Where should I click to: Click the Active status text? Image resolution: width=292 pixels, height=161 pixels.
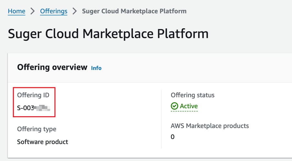(x=189, y=106)
